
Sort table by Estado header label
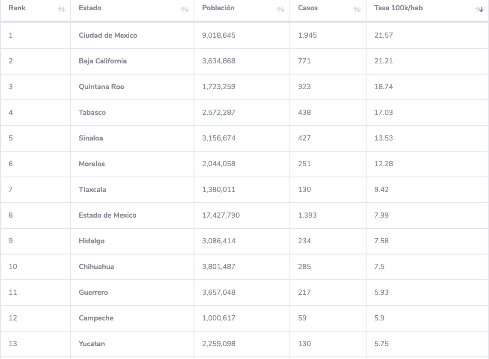coord(90,8)
